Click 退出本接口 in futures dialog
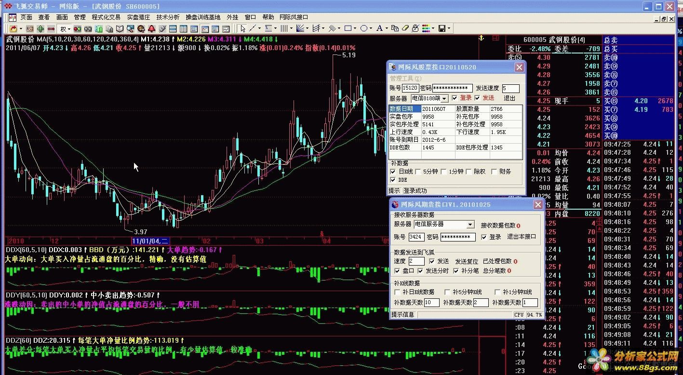The image size is (683, 375). tap(521, 237)
